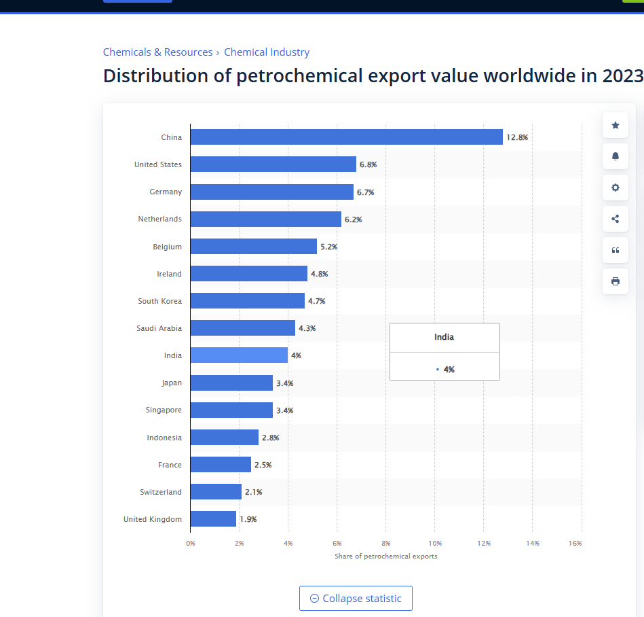The width and height of the screenshot is (644, 617).
Task: Click the India tooltip title
Action: (444, 337)
